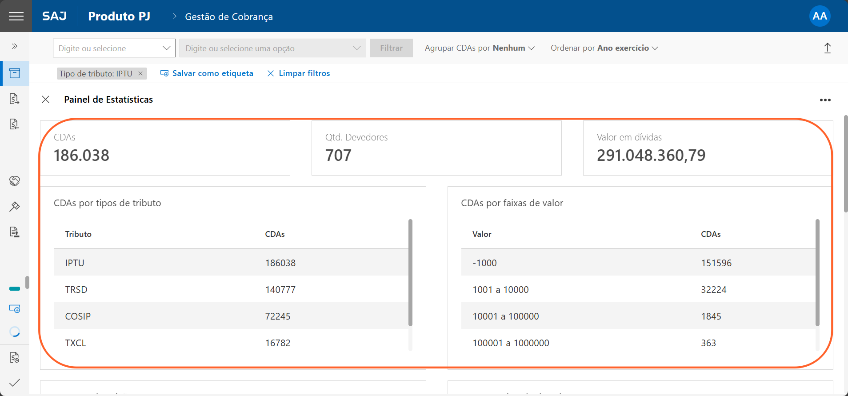
Task: Click the 186038 value in IPTU row
Action: point(280,263)
